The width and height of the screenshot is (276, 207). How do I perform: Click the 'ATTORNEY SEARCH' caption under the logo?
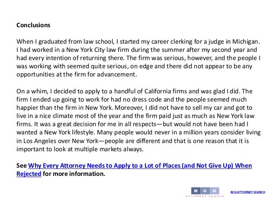click(x=205, y=197)
